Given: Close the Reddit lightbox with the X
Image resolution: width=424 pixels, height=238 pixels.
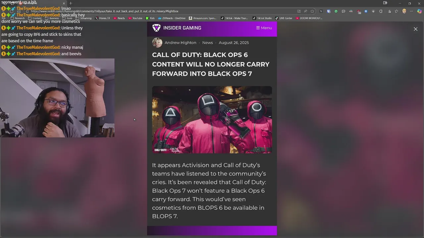Looking at the screenshot, I should tap(415, 29).
